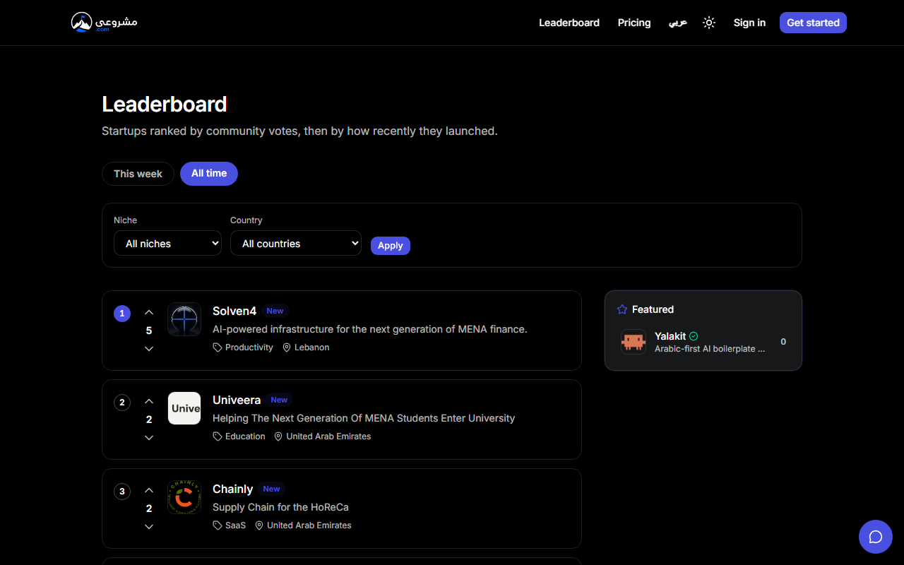
Task: Open Pricing in the top navigation
Action: click(634, 23)
